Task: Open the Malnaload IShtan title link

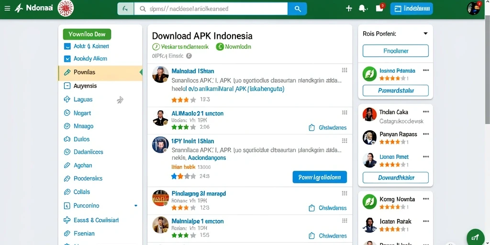Action: pyautogui.click(x=193, y=71)
